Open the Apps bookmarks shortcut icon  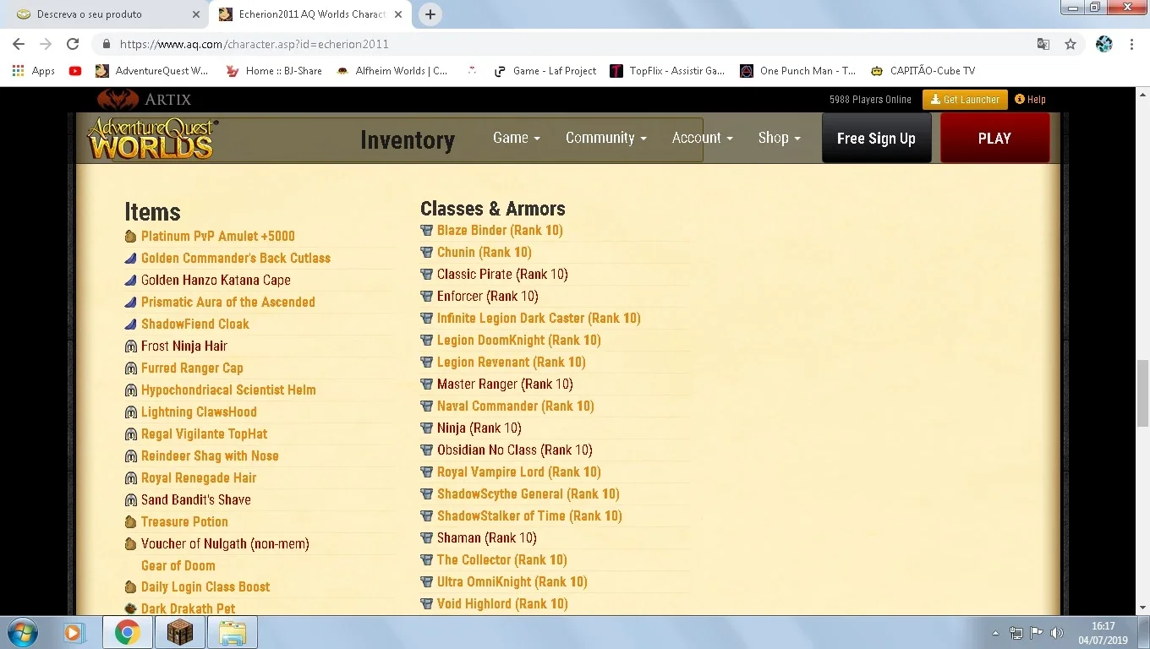(19, 71)
